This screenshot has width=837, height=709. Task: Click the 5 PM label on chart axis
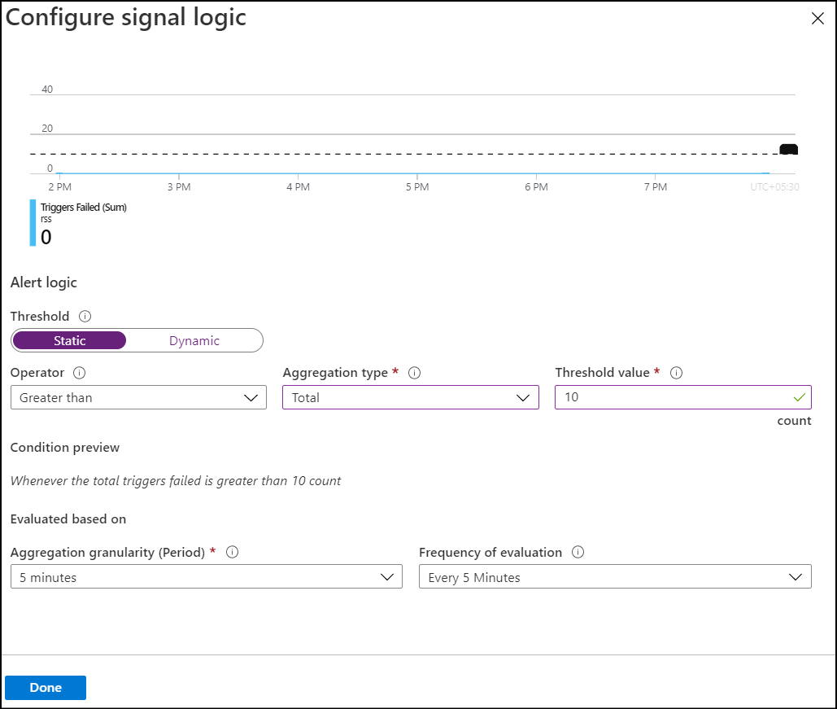click(x=417, y=187)
